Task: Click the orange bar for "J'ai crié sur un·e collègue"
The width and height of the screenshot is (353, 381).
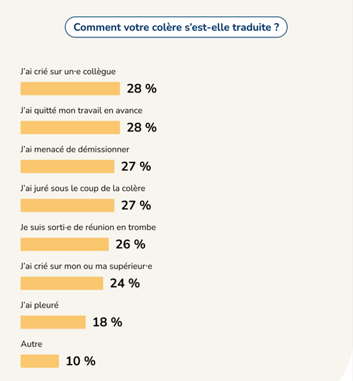Action: pyautogui.click(x=70, y=88)
